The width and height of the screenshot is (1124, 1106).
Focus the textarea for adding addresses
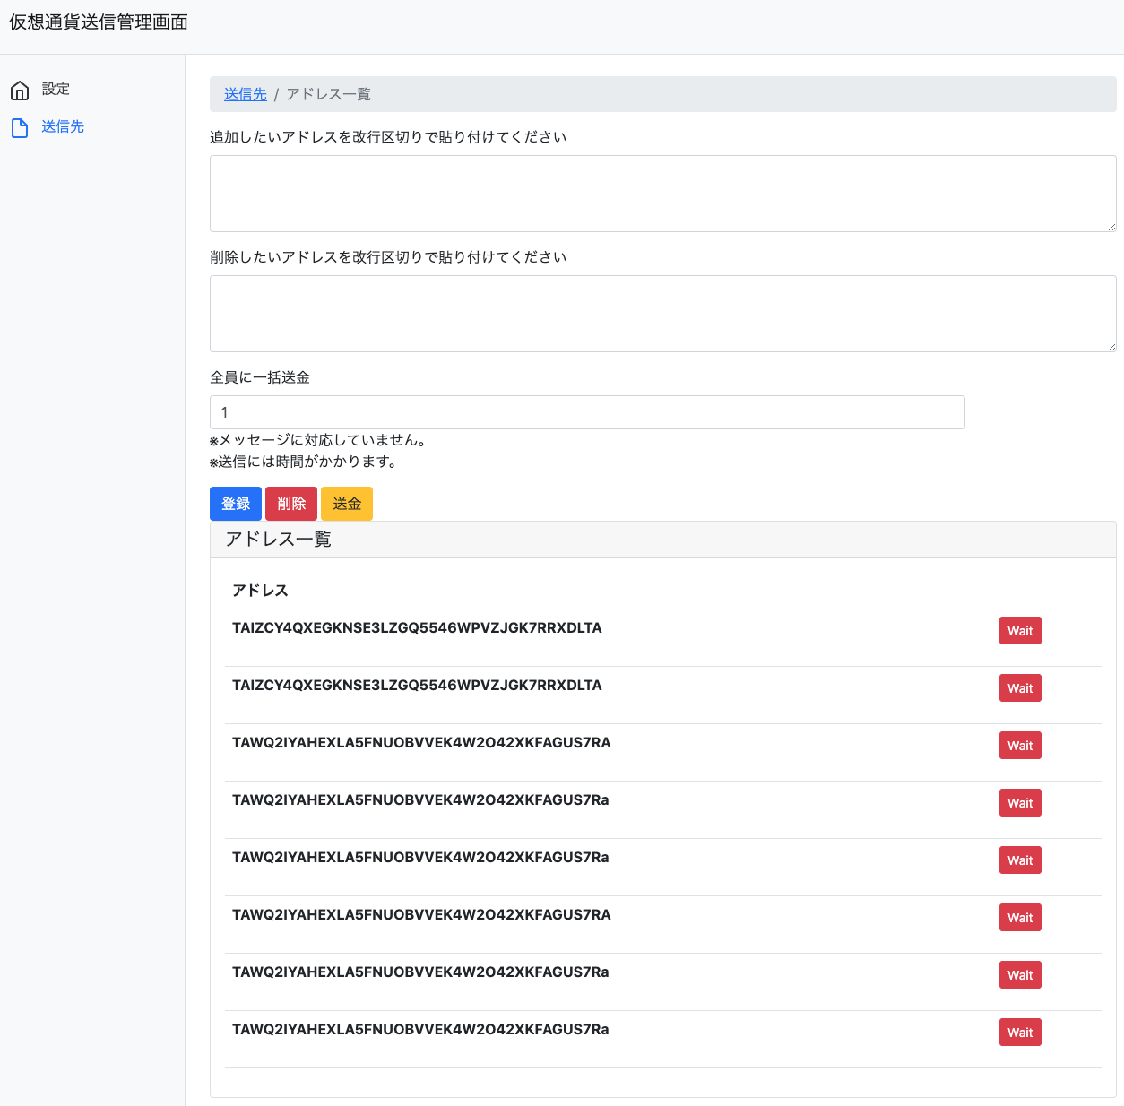(x=662, y=193)
